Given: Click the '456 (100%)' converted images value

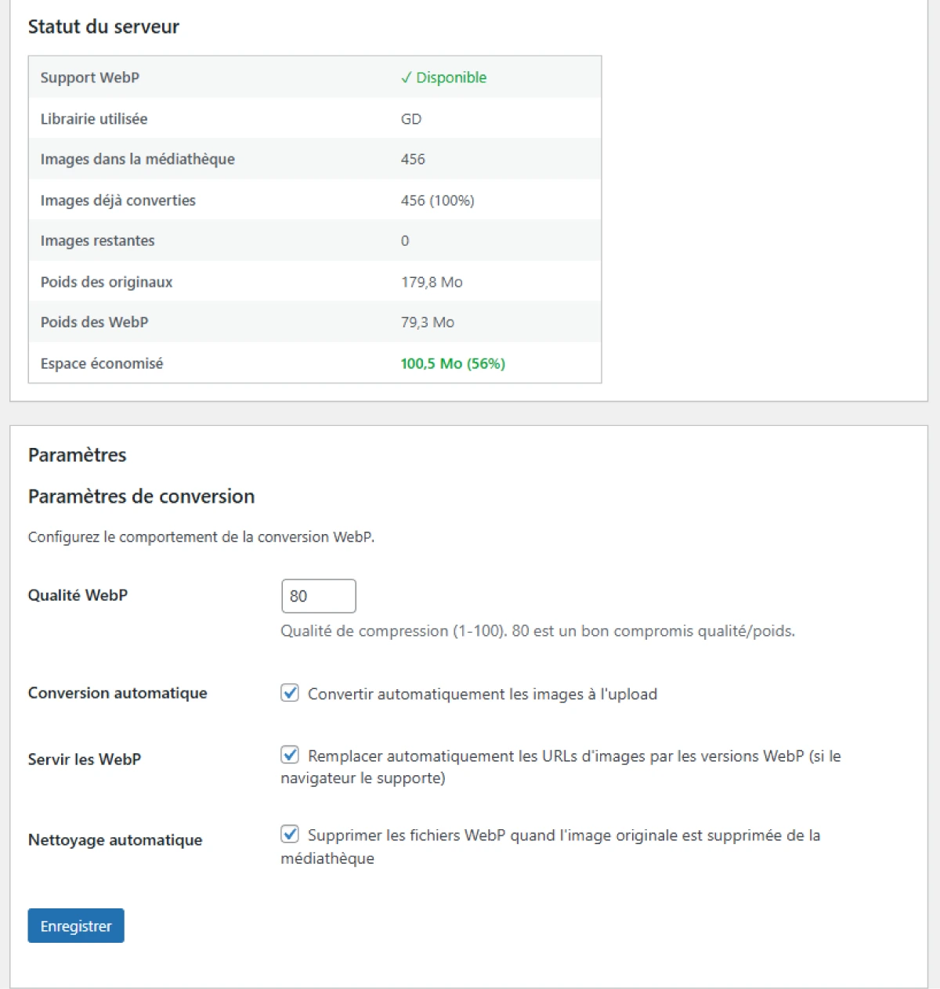Looking at the screenshot, I should click(437, 200).
